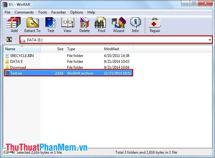215x158 pixels.
Task: Click the WinRAR archive type cell
Action: (x=80, y=73)
